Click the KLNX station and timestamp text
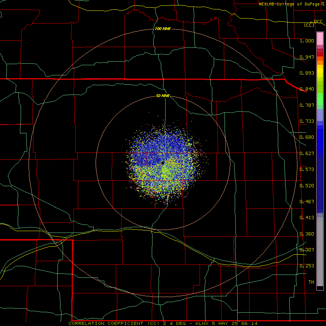 226,323
